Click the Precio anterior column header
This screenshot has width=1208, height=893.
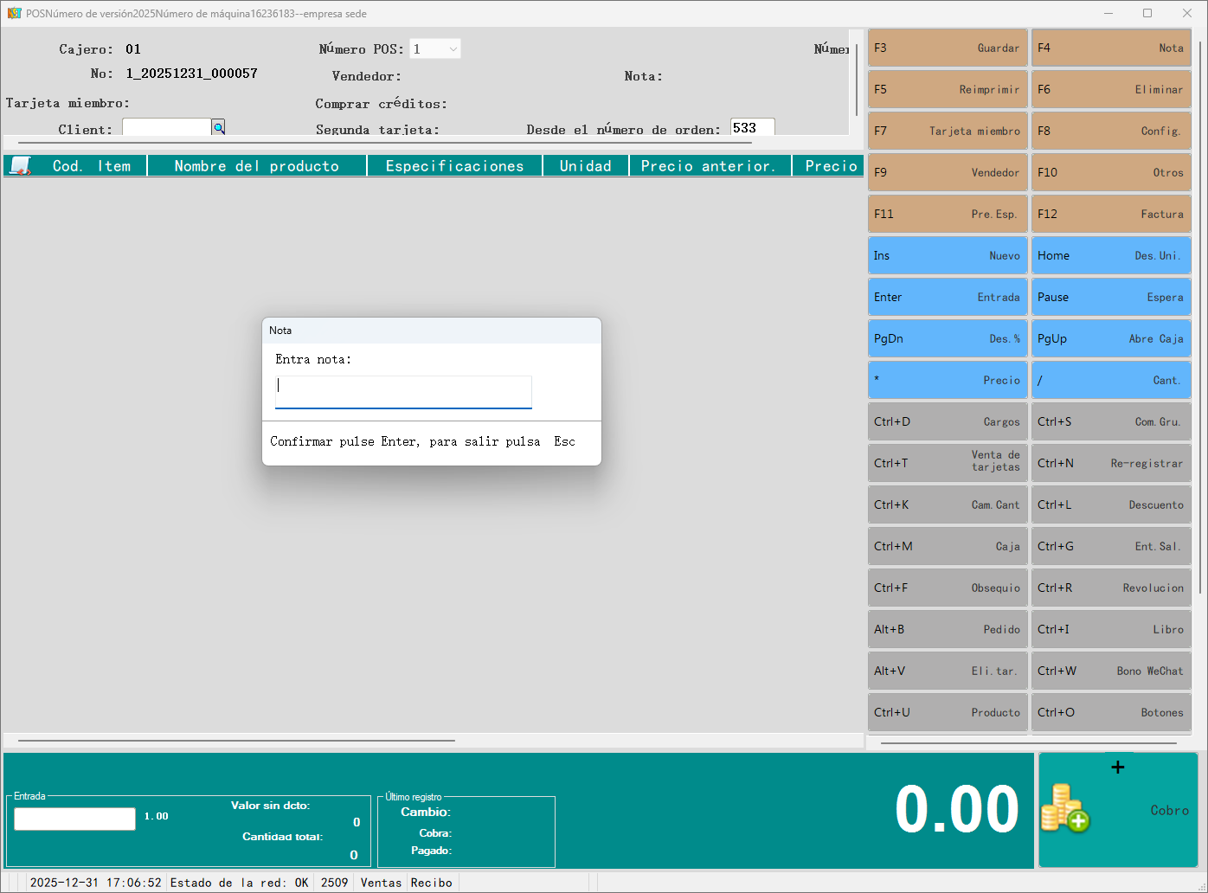coord(709,166)
